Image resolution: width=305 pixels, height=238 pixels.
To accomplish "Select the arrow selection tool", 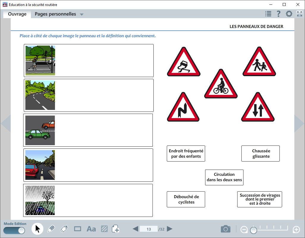I will pos(37,229).
